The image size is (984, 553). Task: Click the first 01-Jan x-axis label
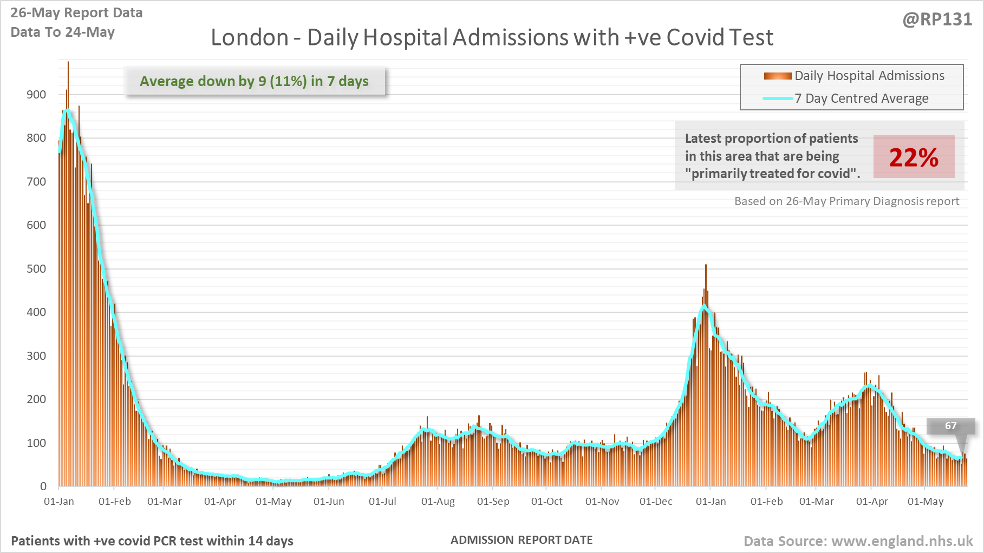point(59,502)
